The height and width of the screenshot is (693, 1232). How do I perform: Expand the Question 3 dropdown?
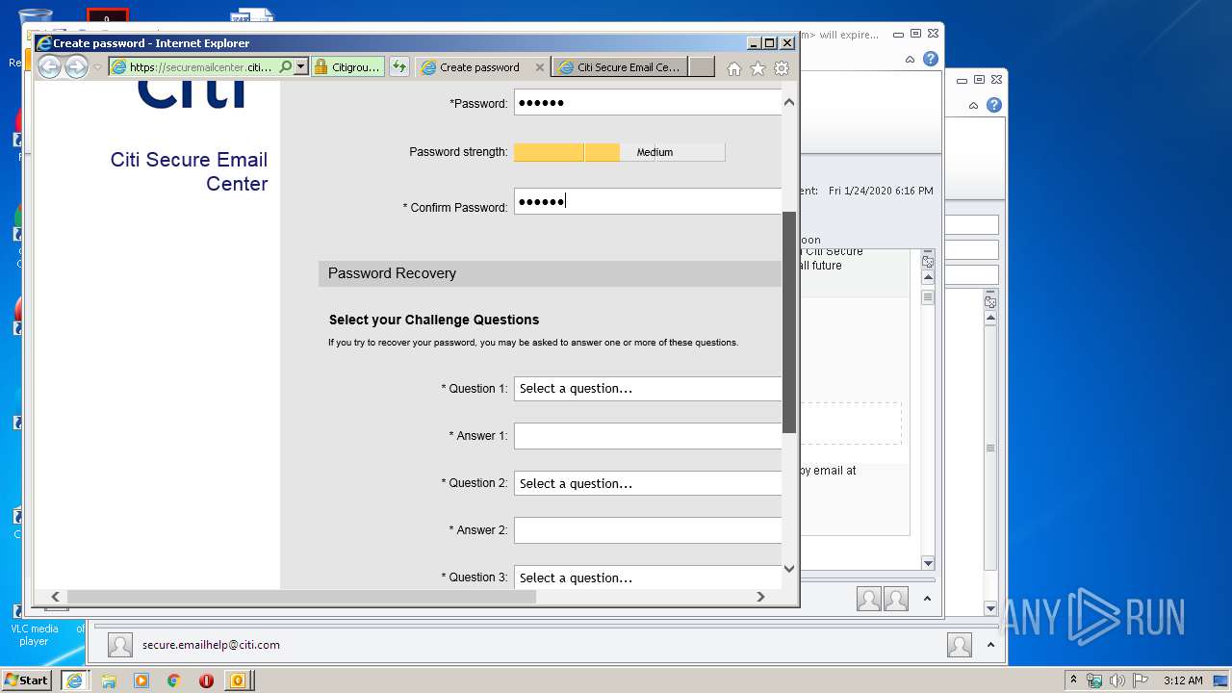pos(648,577)
